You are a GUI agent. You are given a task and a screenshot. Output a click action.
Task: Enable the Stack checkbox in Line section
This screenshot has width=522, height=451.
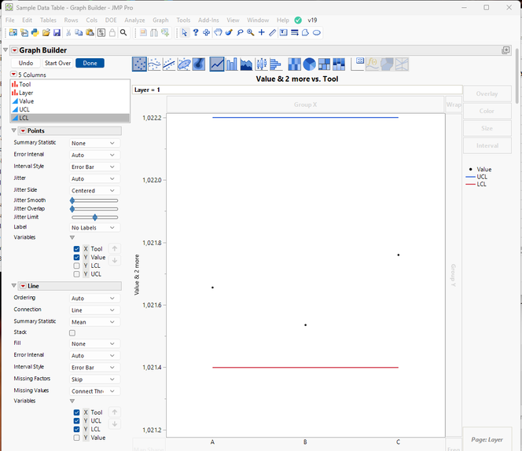72,332
